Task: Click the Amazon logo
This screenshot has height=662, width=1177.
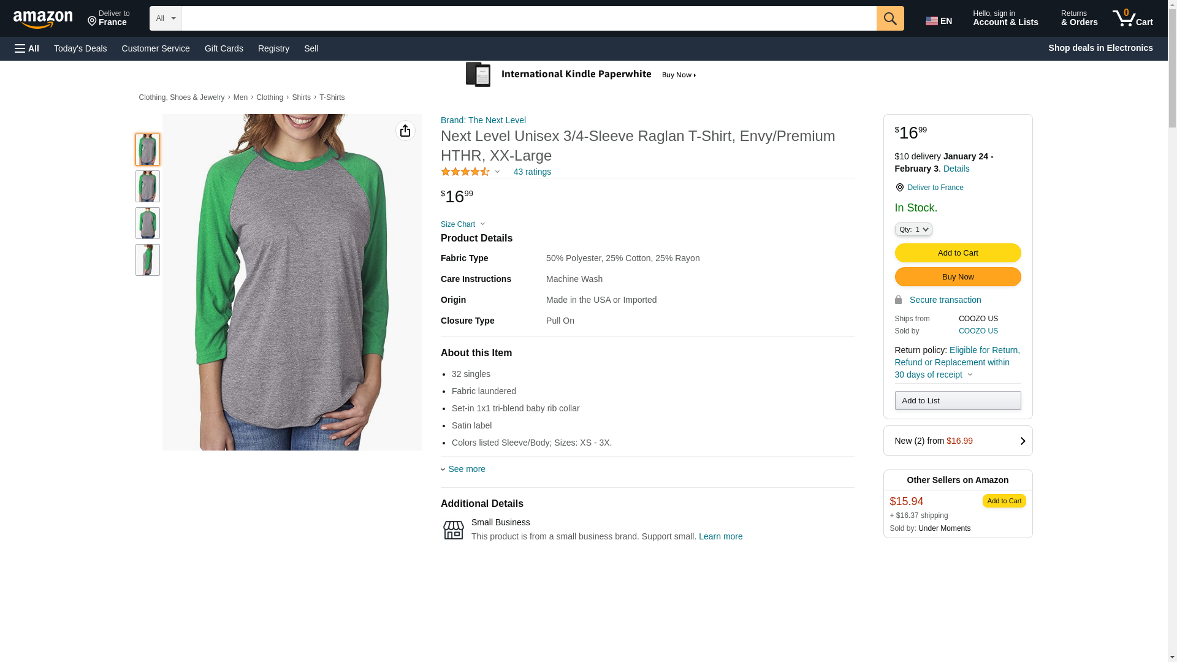Action: pos(43,19)
